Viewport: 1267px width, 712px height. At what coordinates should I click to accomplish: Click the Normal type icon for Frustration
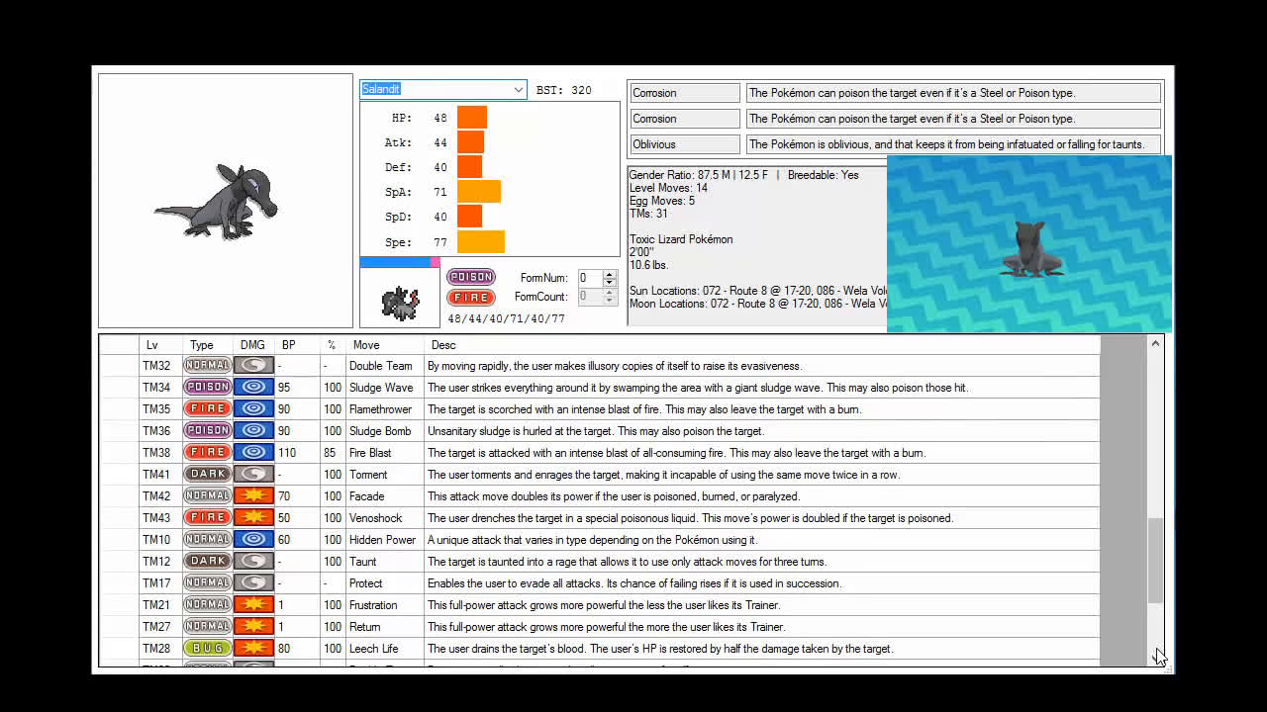coord(208,605)
